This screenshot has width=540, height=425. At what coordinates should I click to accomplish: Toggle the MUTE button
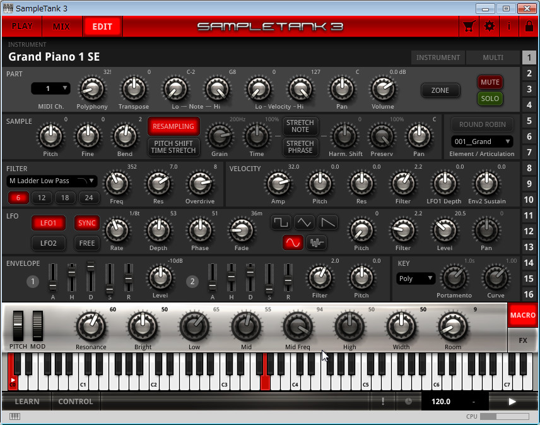pos(490,82)
